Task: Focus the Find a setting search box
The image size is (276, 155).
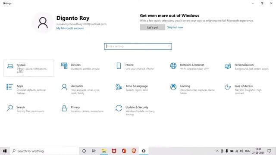Action: (138, 46)
